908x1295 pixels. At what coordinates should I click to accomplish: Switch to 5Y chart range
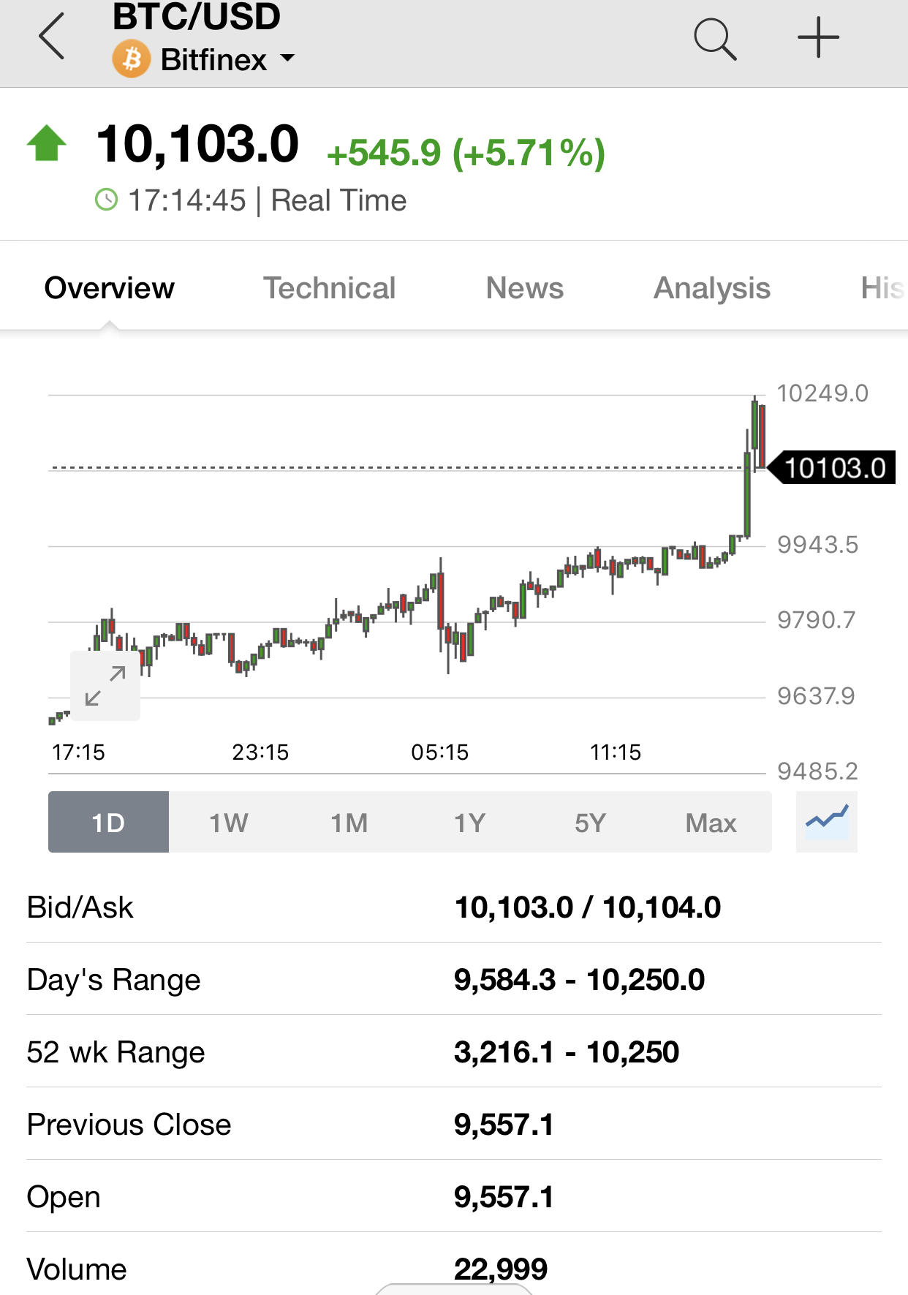point(591,822)
